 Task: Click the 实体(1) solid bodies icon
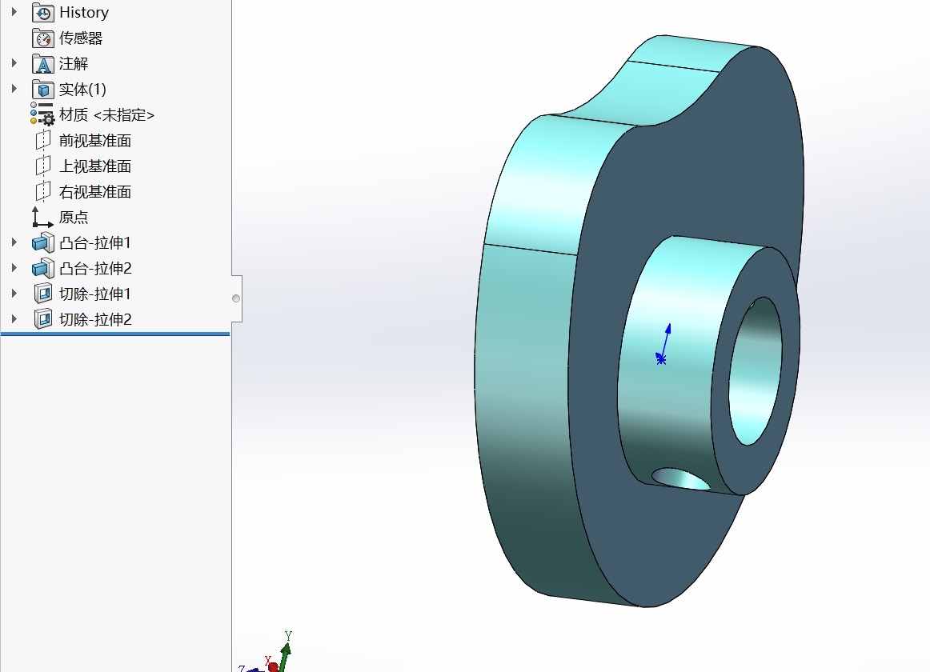(x=42, y=89)
